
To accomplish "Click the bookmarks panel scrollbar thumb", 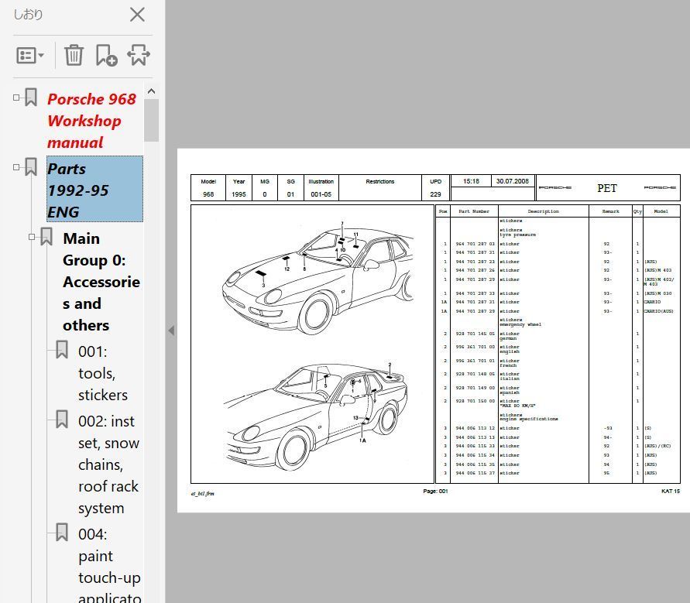I will [x=151, y=120].
